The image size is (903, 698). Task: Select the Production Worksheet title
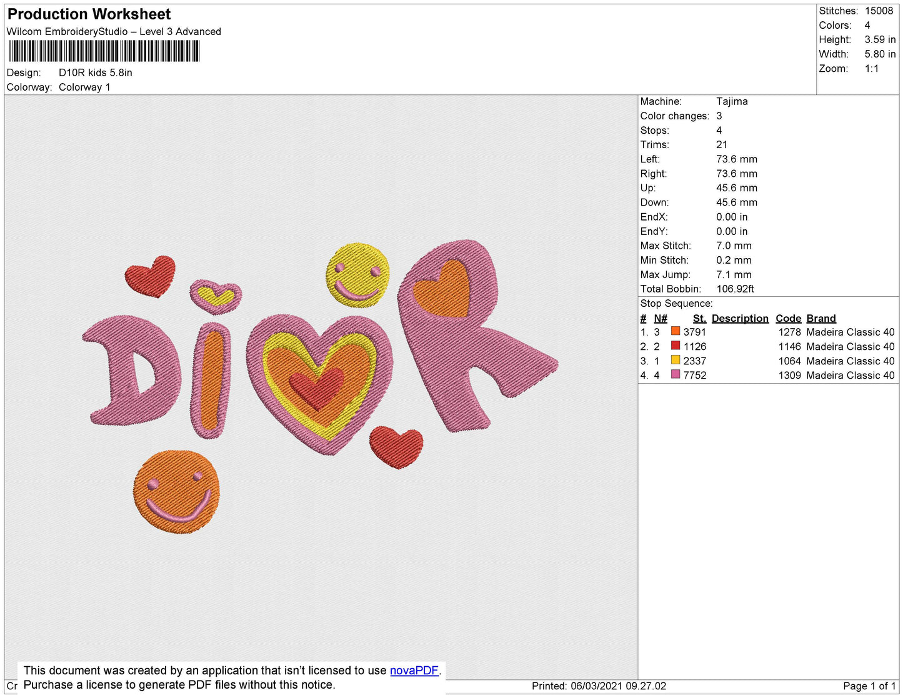coord(89,14)
